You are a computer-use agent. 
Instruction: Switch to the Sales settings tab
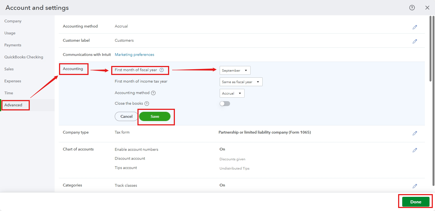pos(9,69)
